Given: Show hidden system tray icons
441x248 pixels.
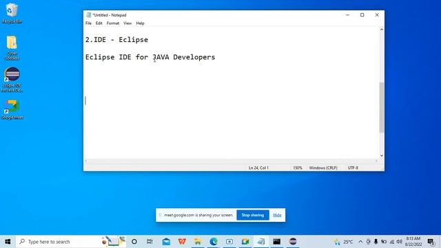Looking at the screenshot, I should tap(360, 242).
